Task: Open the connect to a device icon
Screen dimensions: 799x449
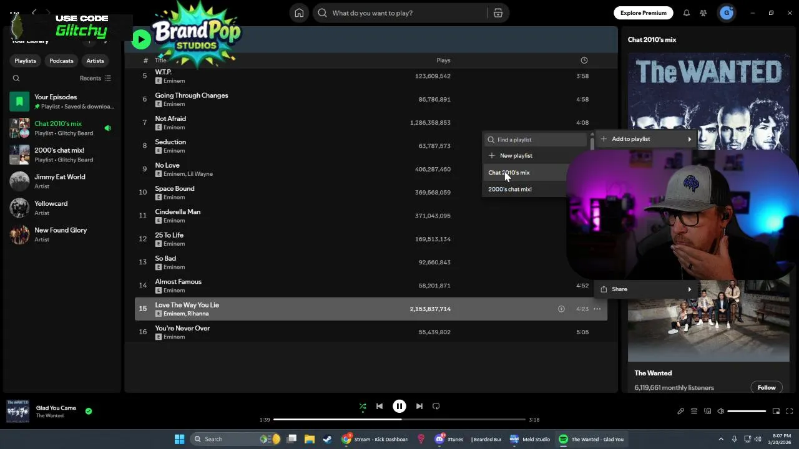Action: click(707, 412)
